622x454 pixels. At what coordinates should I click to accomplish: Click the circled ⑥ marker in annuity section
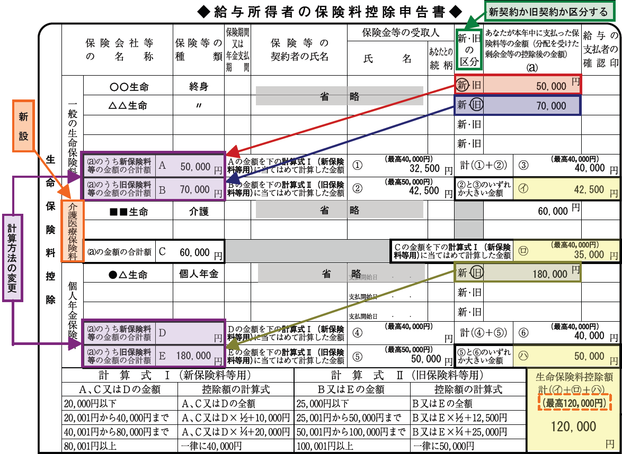(x=522, y=333)
